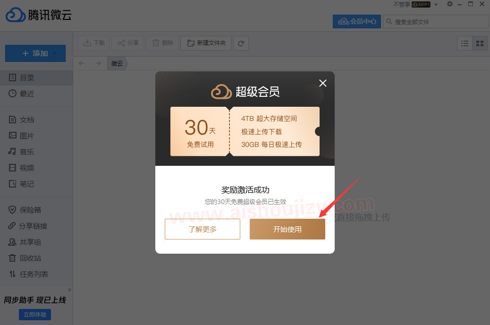Image resolution: width=490 pixels, height=325 pixels.
Task: Click the 任务列表 transfer arrows icon
Action: point(12,274)
